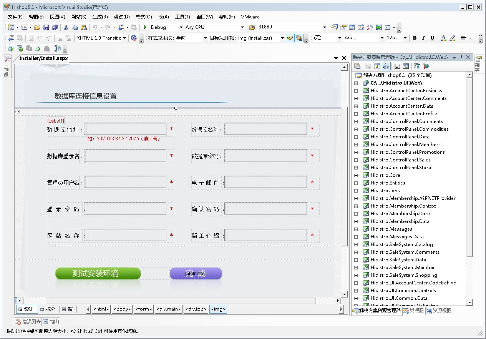Click the font color A swatch icon
Screen dimensions: 486x339
click(443, 38)
